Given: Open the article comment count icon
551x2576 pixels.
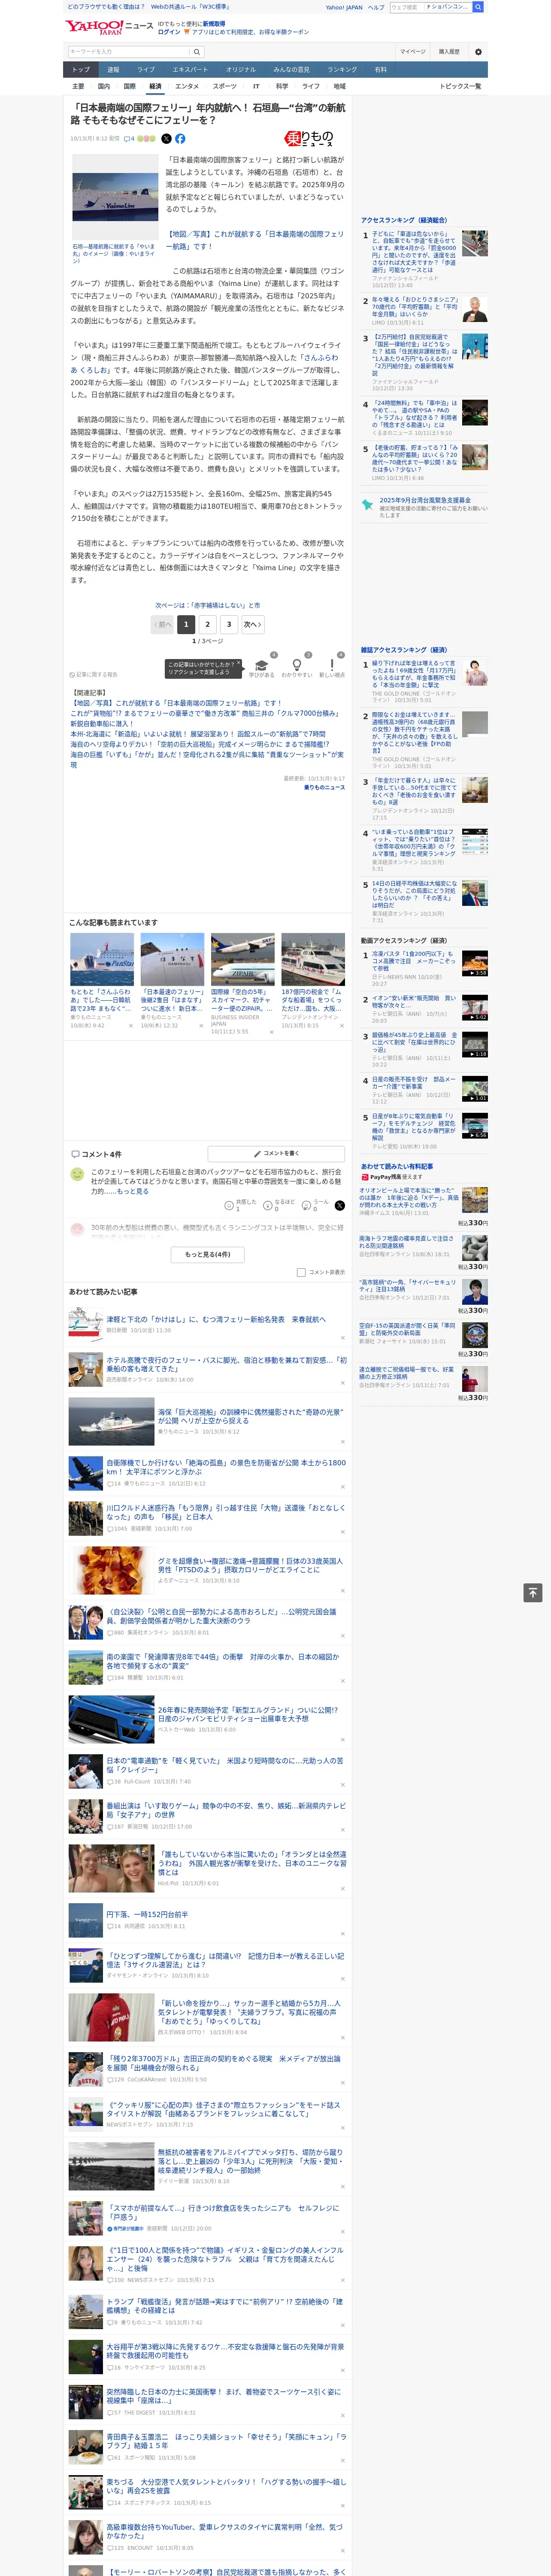Looking at the screenshot, I should [130, 139].
